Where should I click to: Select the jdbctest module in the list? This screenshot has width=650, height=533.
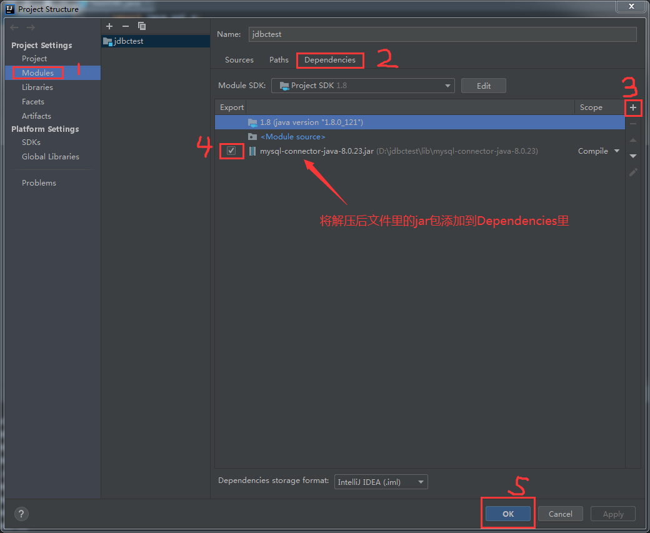click(156, 41)
